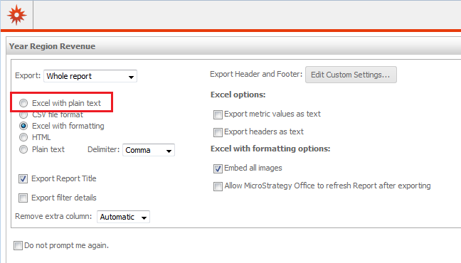Enable Export metric values as text

218,114
